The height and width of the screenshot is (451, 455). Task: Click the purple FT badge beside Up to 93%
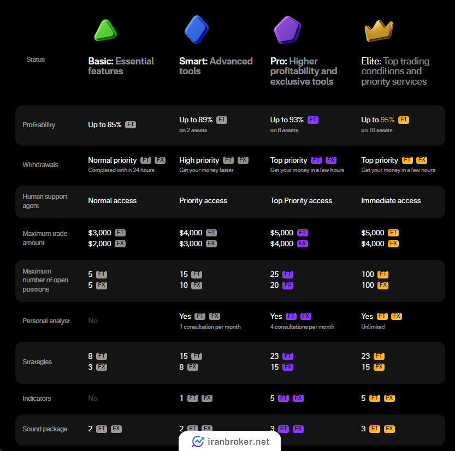(313, 120)
